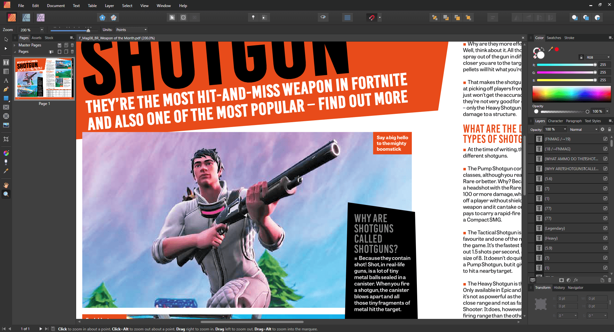Open the Normal blend mode dropdown
This screenshot has height=332, width=614.
[x=584, y=129]
